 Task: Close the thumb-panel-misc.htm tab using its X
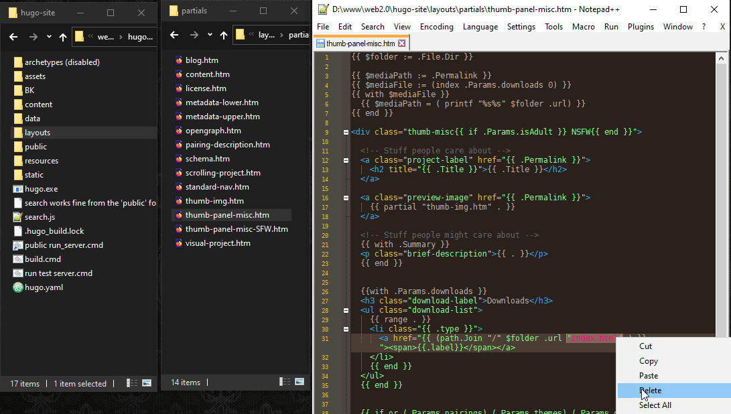(402, 44)
